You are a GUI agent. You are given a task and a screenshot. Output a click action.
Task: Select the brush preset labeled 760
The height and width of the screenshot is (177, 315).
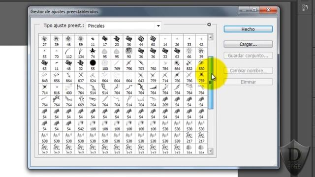click(x=153, y=65)
